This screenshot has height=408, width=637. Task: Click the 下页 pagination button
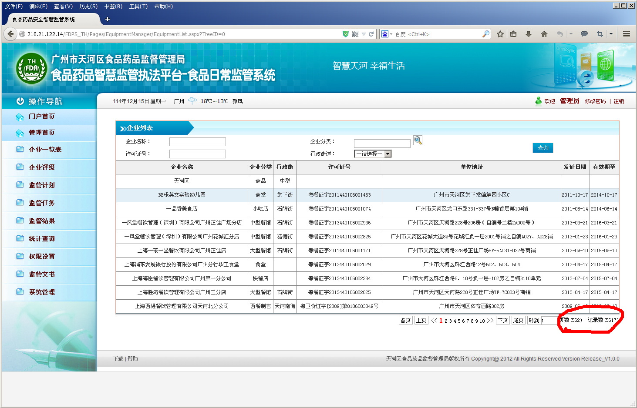click(503, 321)
